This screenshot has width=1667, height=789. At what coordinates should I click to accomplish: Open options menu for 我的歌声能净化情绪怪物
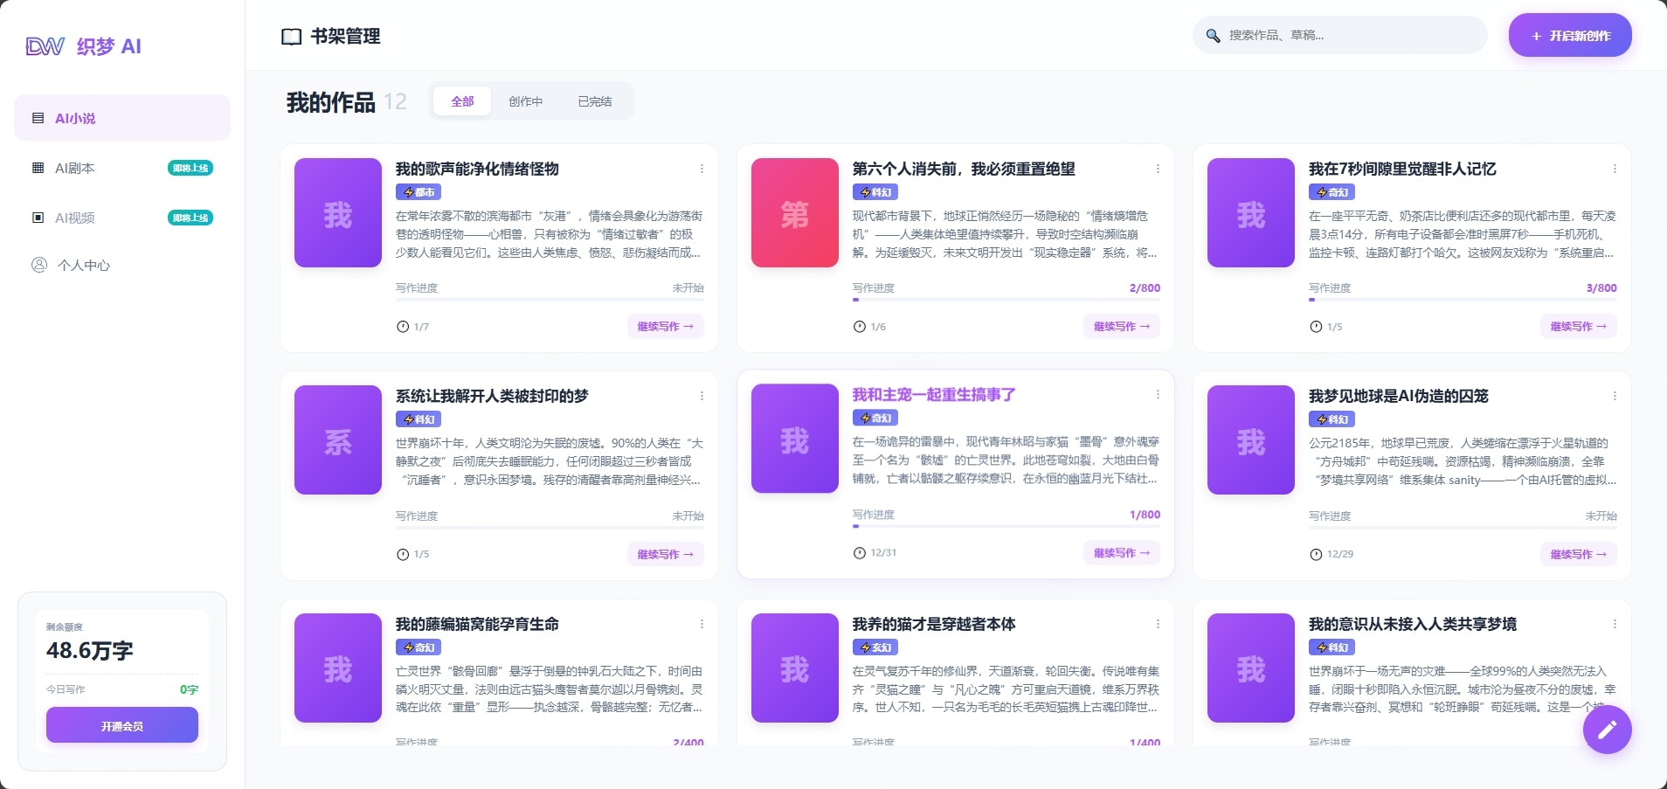point(701,169)
